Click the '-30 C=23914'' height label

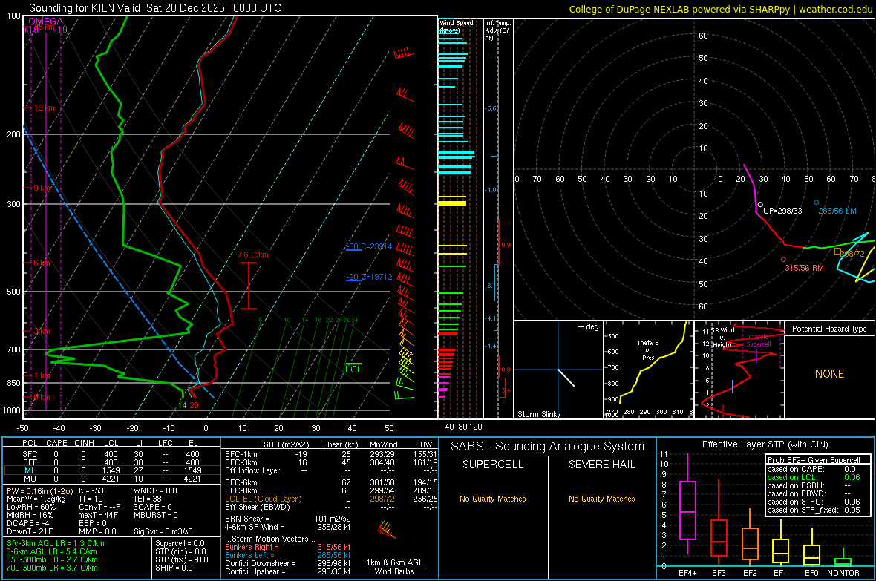369,246
